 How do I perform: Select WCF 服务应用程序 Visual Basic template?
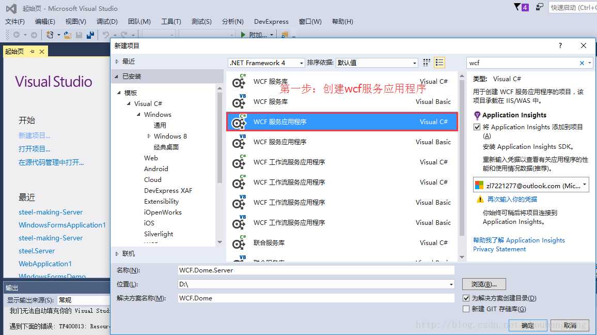pyautogui.click(x=341, y=142)
